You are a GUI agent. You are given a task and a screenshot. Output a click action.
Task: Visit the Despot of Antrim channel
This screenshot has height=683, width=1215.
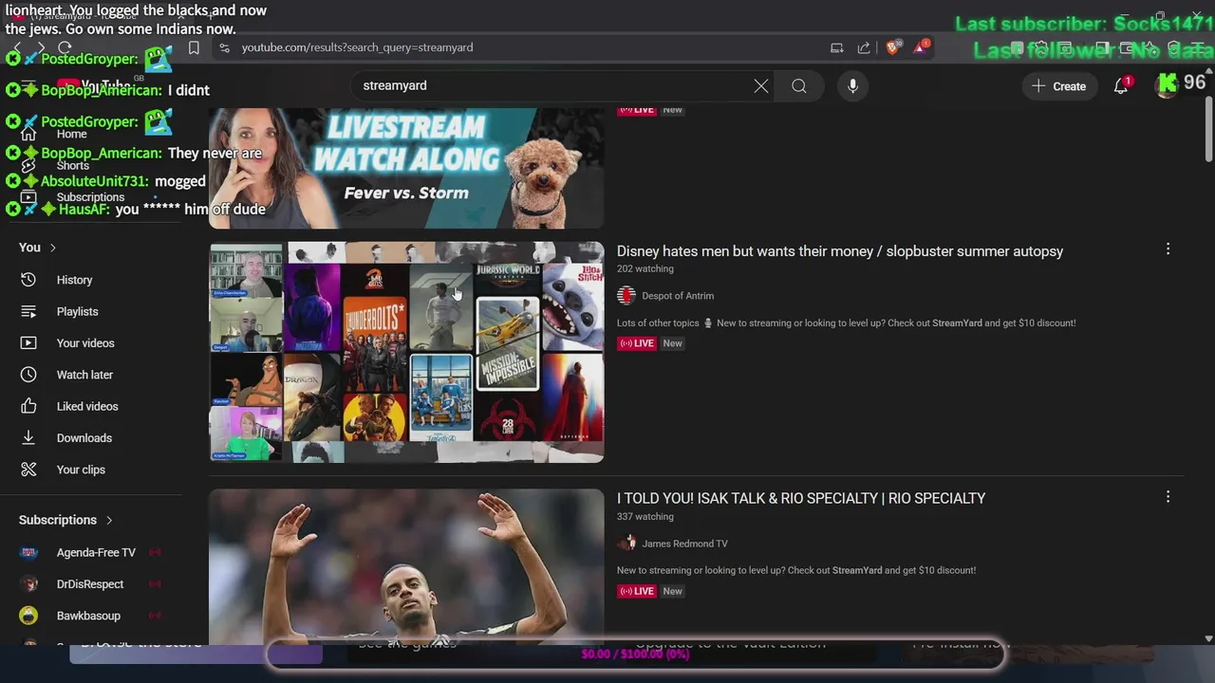[678, 296]
